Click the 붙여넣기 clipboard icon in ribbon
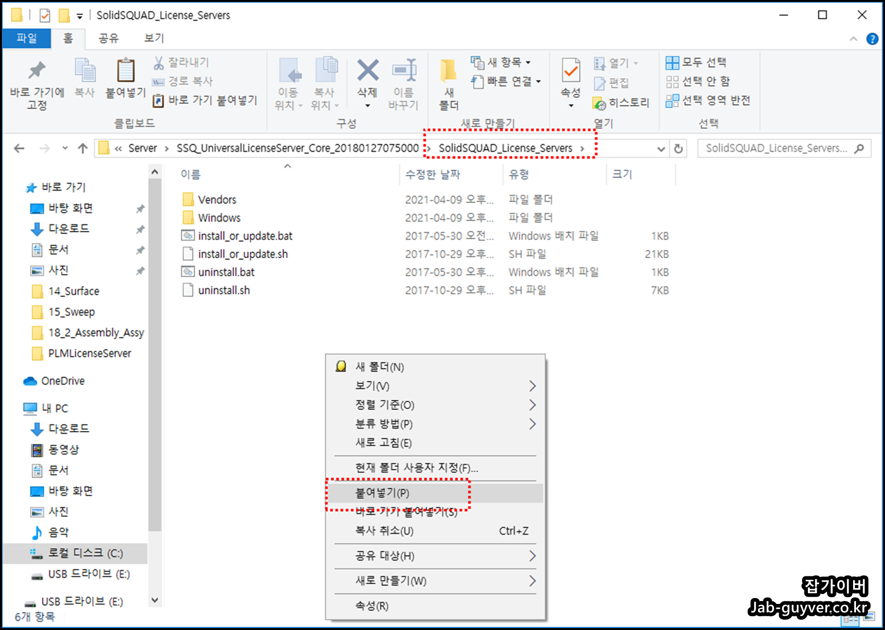 pos(126,70)
